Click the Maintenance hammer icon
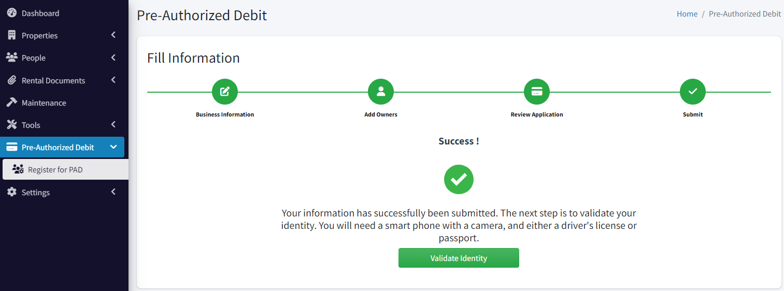This screenshot has height=291, width=784. pyautogui.click(x=11, y=103)
